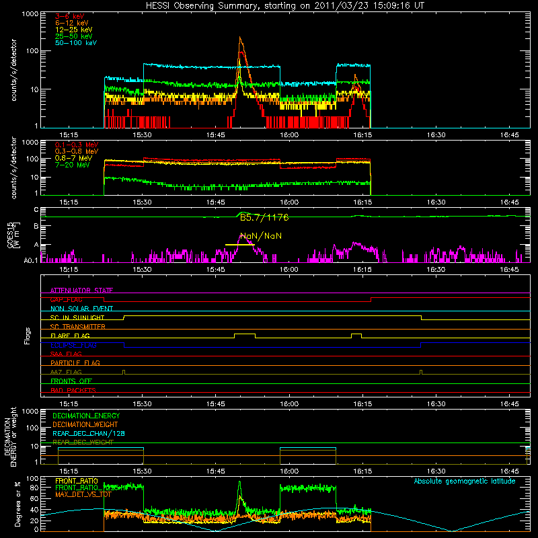Click the longer first FLARE_FLAG raised pulse

click(x=245, y=334)
